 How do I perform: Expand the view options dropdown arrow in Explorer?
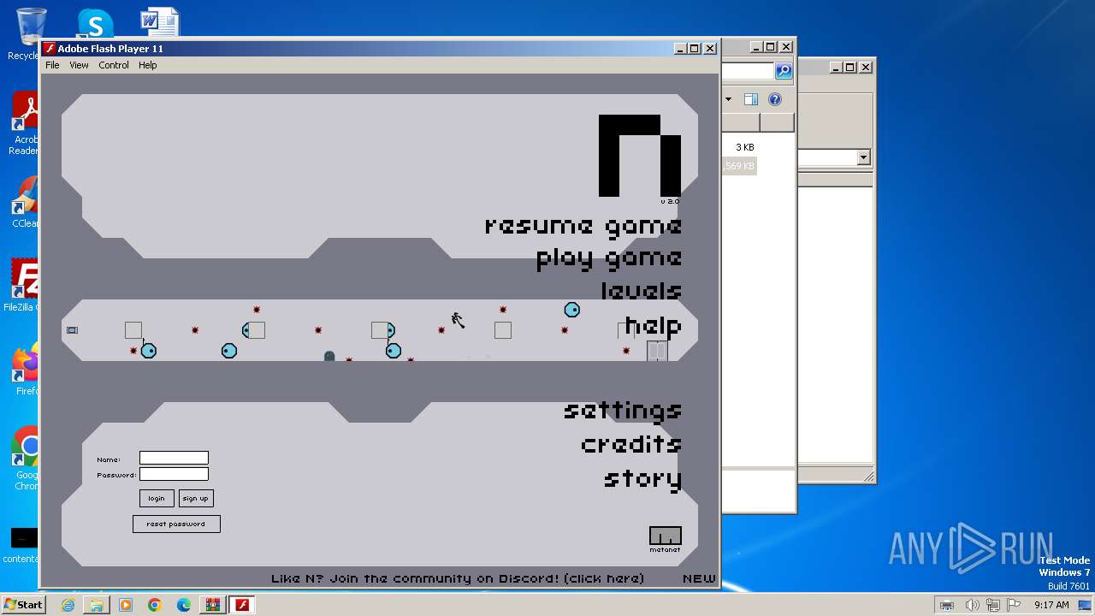(x=728, y=99)
